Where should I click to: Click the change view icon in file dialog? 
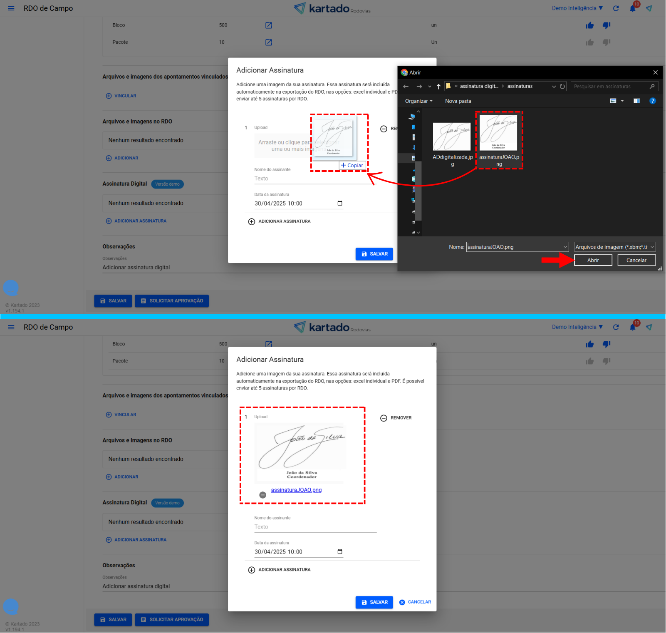click(613, 101)
